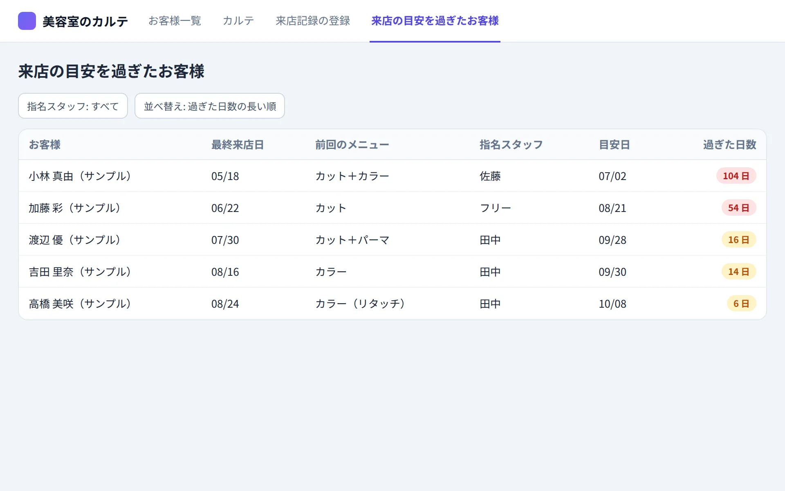Click target date 07/02
785x491 pixels.
(612, 176)
